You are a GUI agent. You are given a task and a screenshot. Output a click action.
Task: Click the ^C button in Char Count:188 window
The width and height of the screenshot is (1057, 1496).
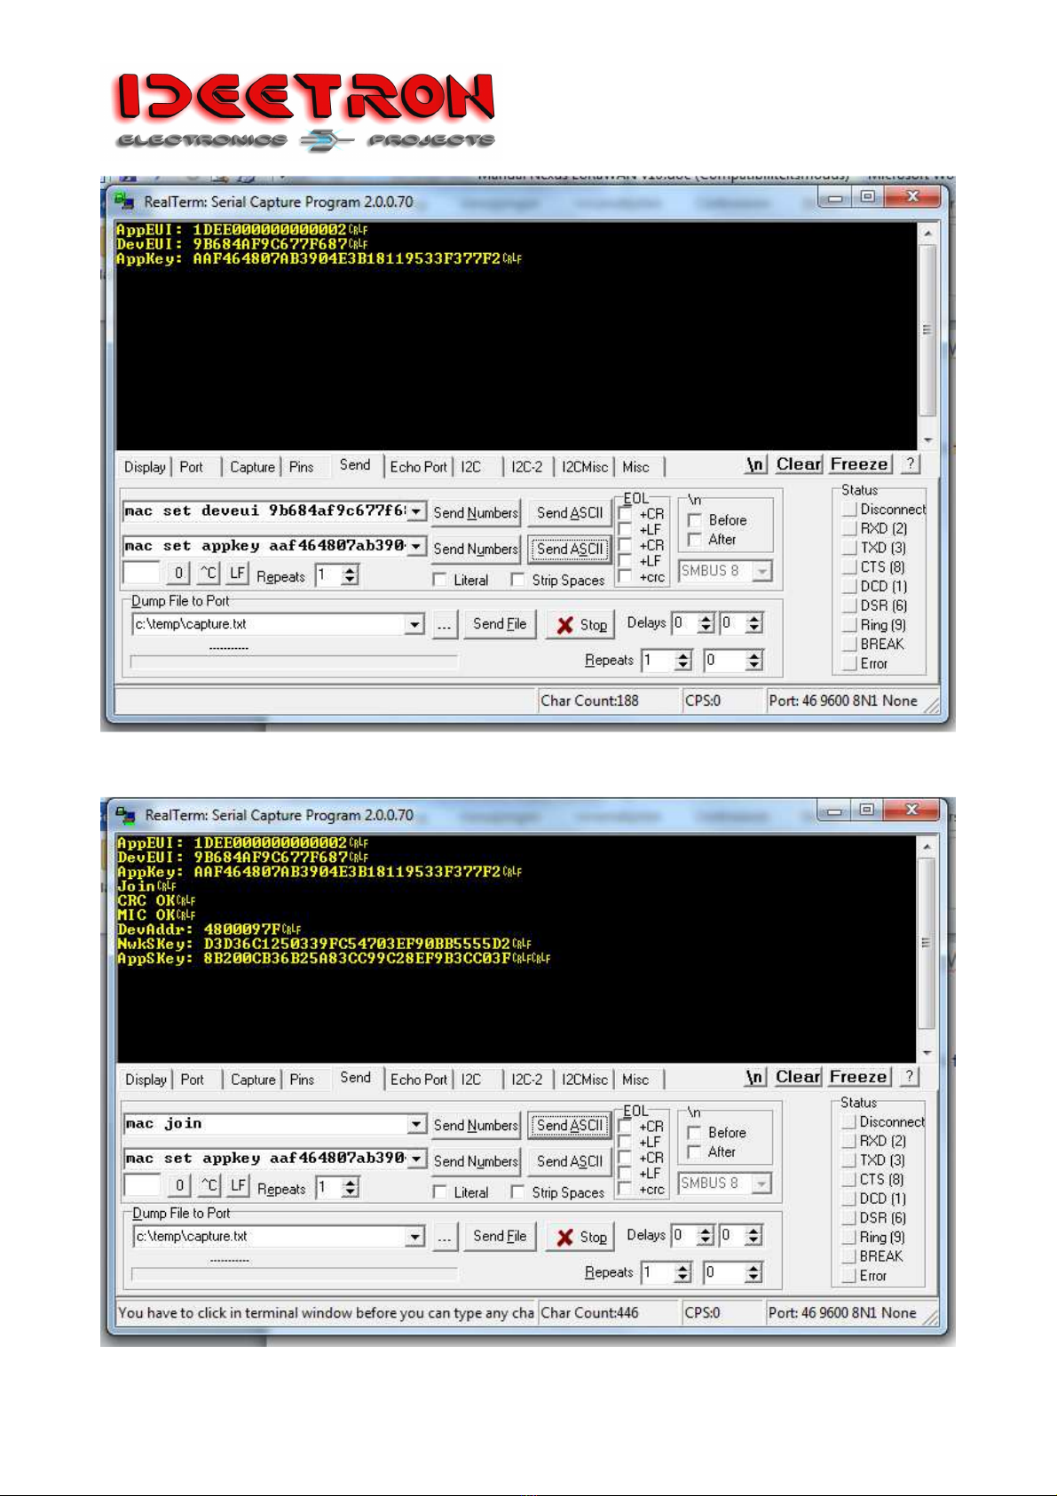tap(209, 573)
